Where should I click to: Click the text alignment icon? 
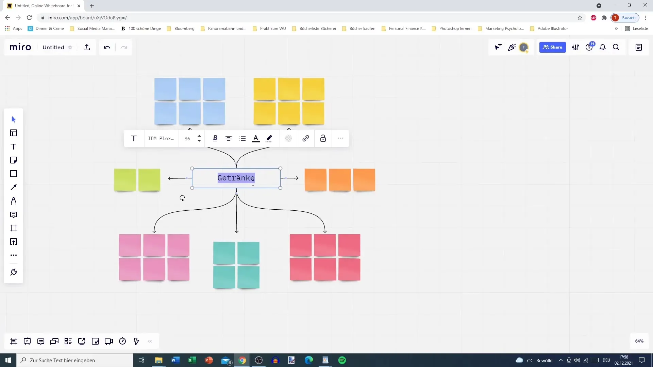tap(228, 138)
